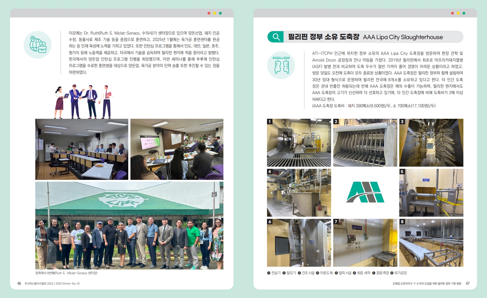Open the photo showing the WELCOME screen
Image resolution: width=487 pixels, height=298 pixels.
177,149
